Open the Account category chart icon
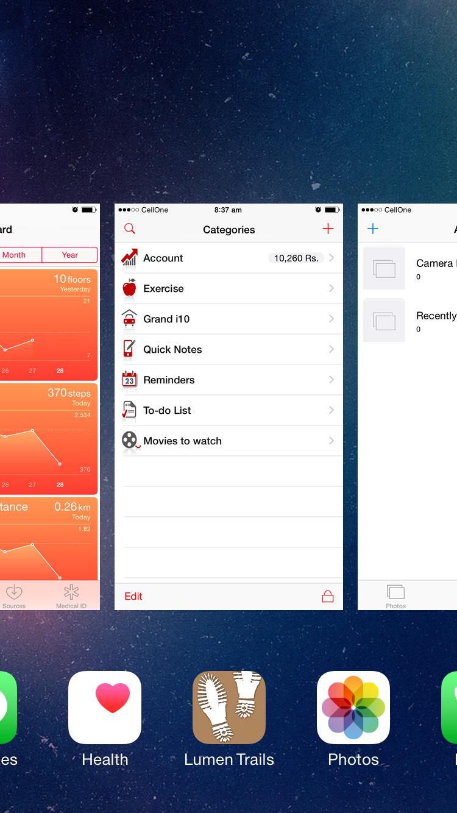This screenshot has height=813, width=457. point(129,258)
